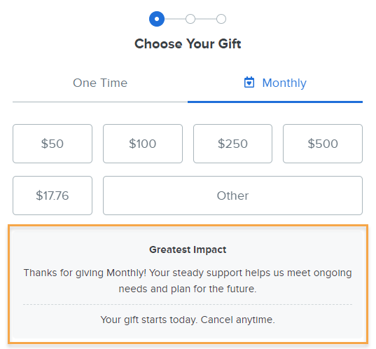The width and height of the screenshot is (376, 349).
Task: Click the Cancel anytime notice text
Action: [188, 320]
